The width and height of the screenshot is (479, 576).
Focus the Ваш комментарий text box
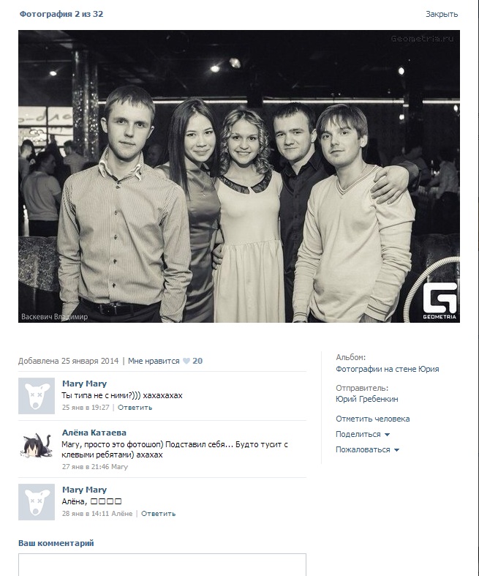point(162,565)
